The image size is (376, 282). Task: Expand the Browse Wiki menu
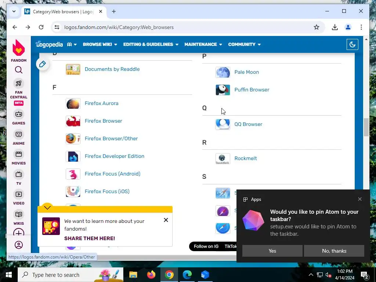(x=100, y=44)
